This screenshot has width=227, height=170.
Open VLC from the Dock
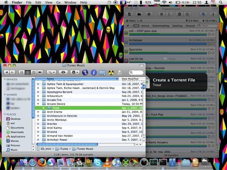(x=107, y=163)
